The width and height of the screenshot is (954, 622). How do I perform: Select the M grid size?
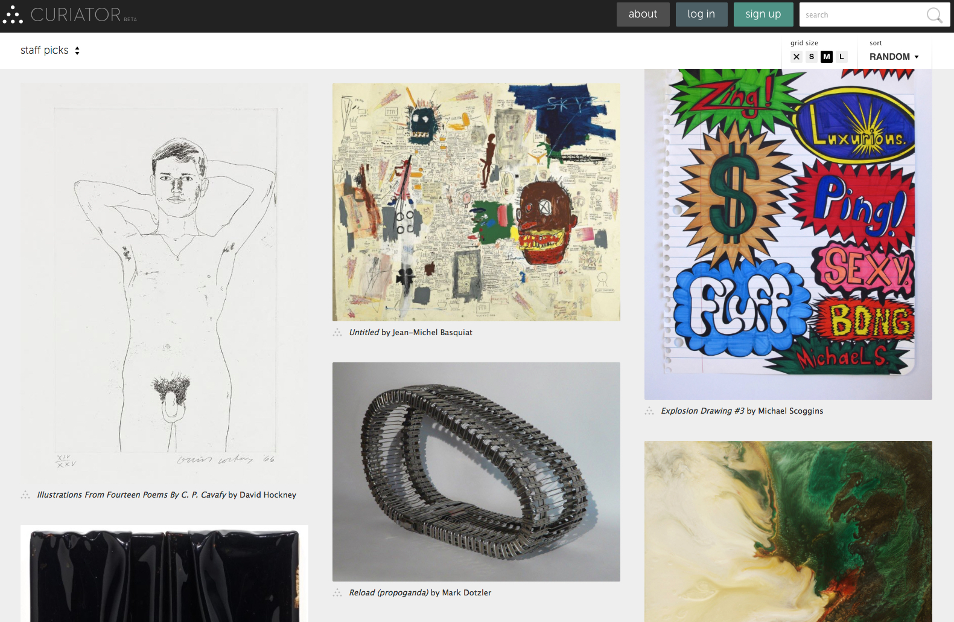click(827, 57)
